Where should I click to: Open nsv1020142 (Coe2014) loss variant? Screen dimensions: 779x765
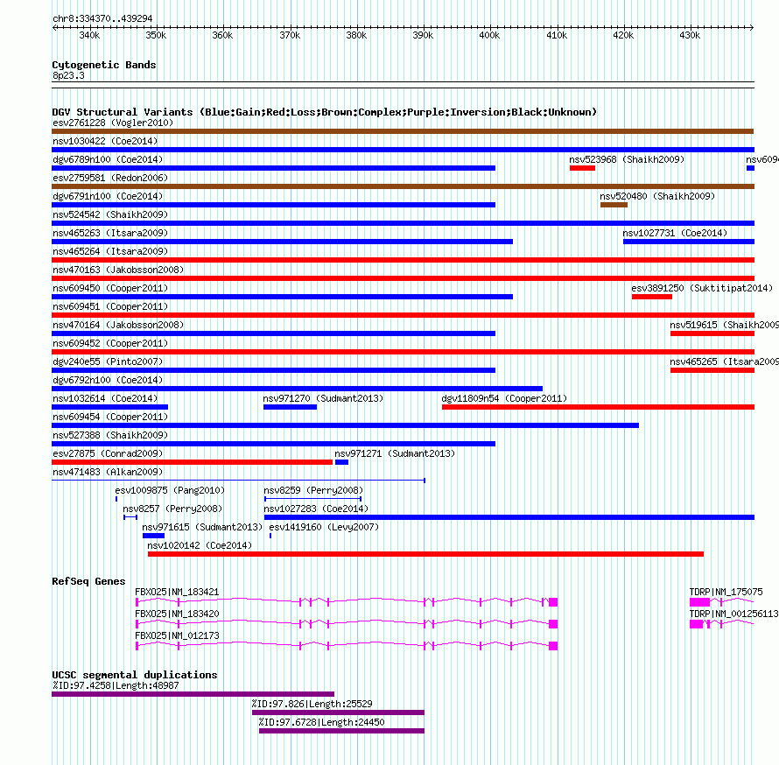(425, 554)
